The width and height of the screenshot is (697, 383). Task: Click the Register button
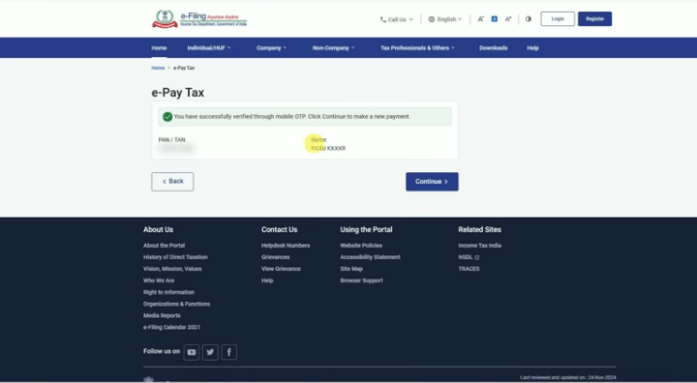(594, 18)
